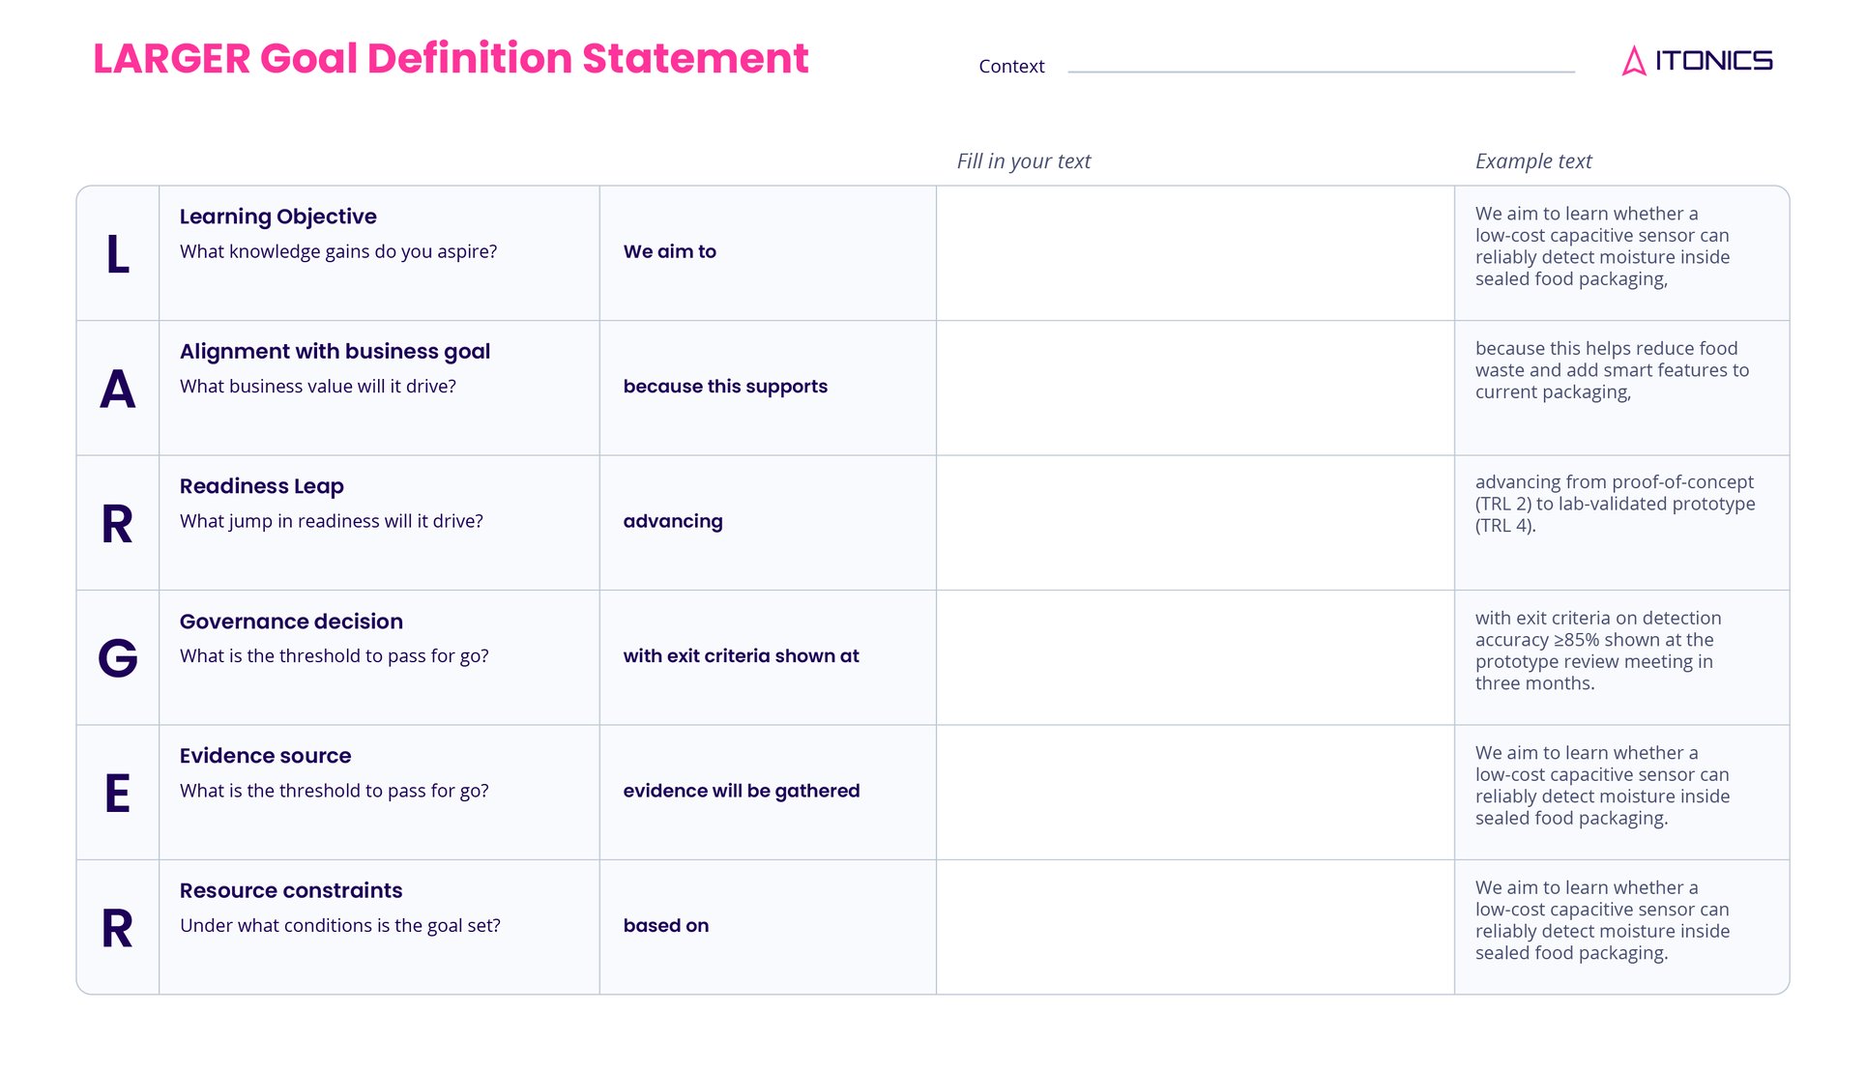Screen dimensions: 1866x1071
Task: Select the "with exit criteria shown at" prompt
Action: pos(741,656)
